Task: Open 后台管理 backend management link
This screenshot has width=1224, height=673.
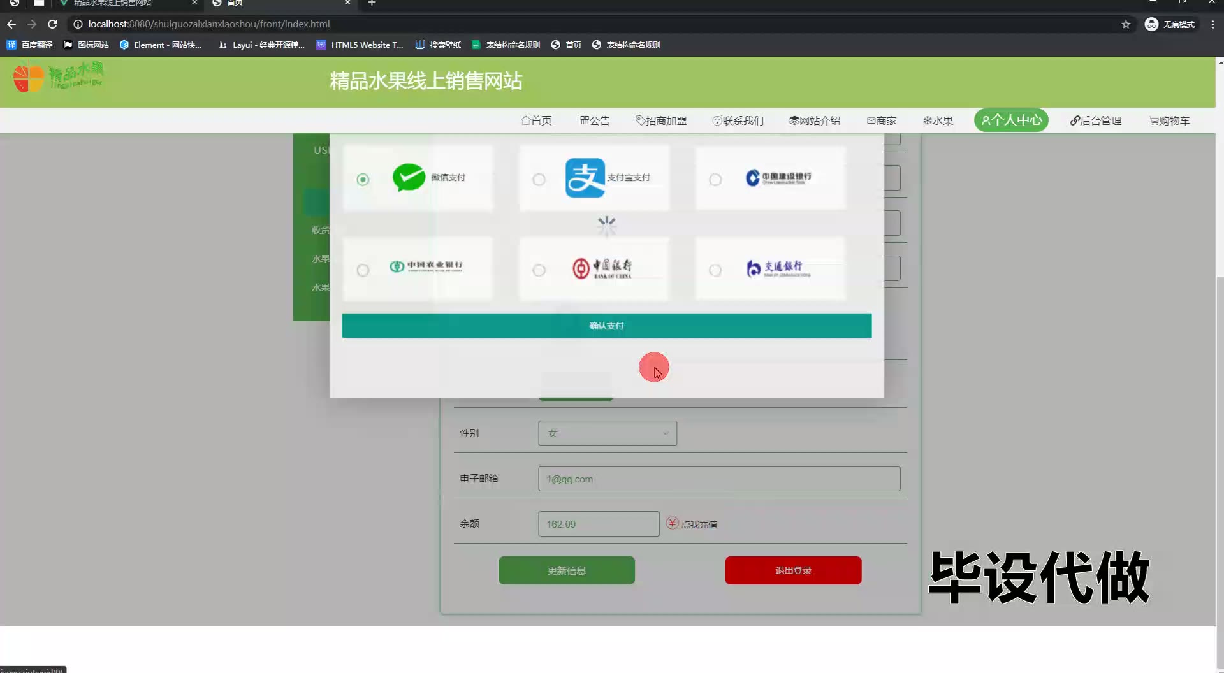Action: [x=1095, y=120]
